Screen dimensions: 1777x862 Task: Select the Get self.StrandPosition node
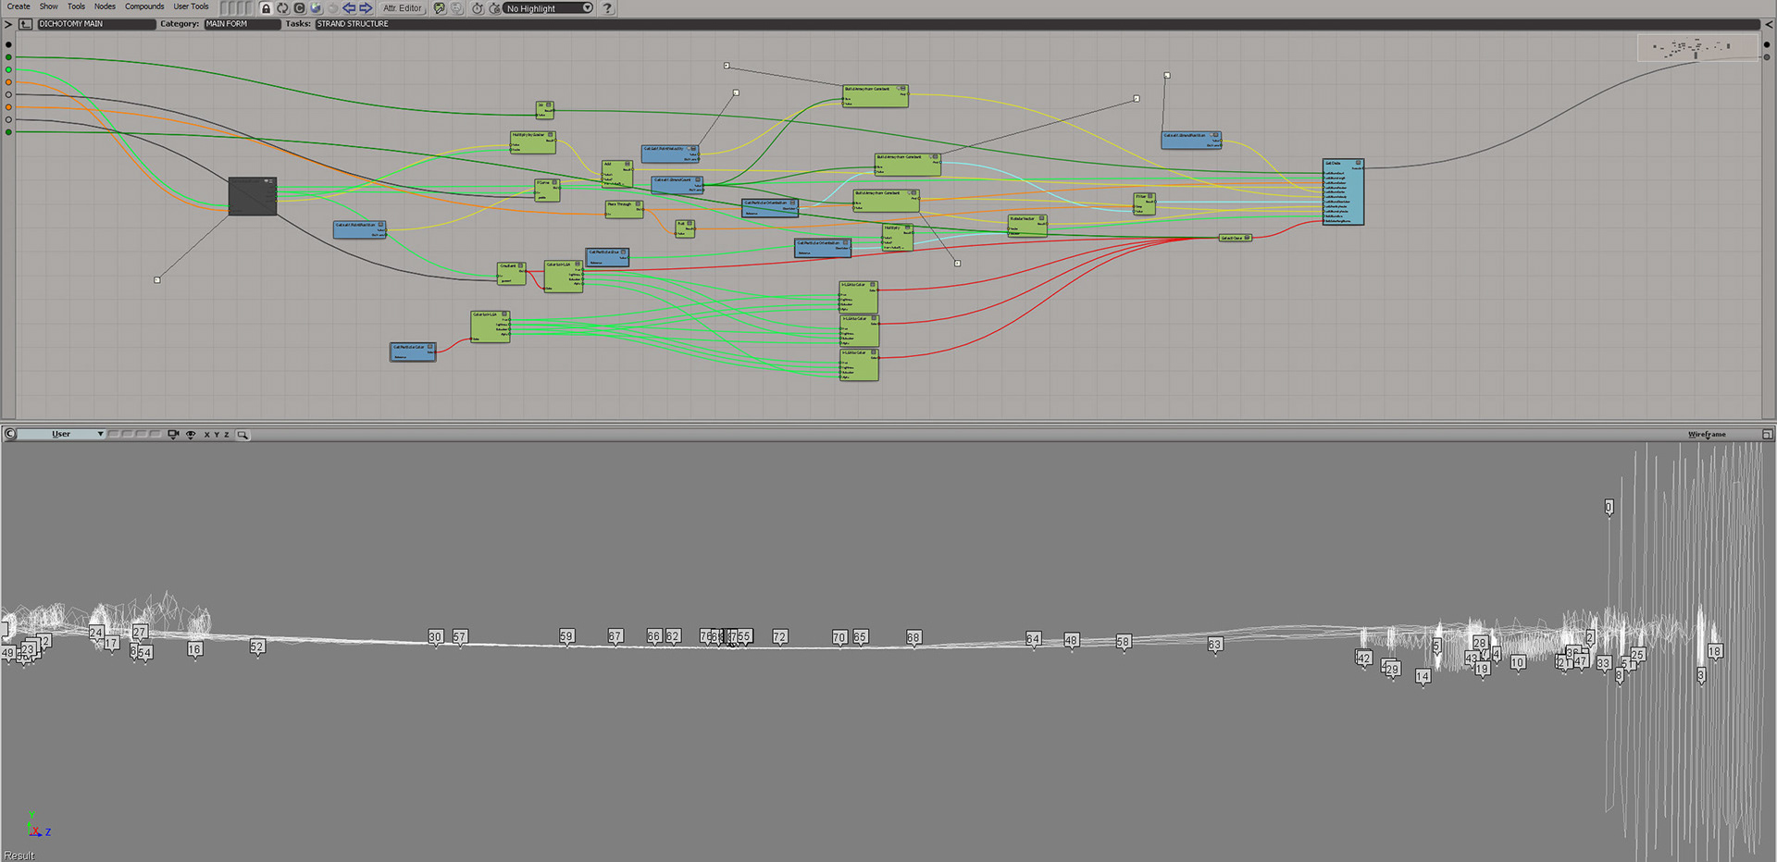pyautogui.click(x=1191, y=140)
